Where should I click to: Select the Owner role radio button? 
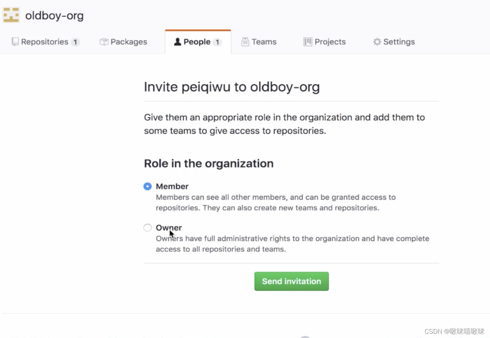(148, 228)
